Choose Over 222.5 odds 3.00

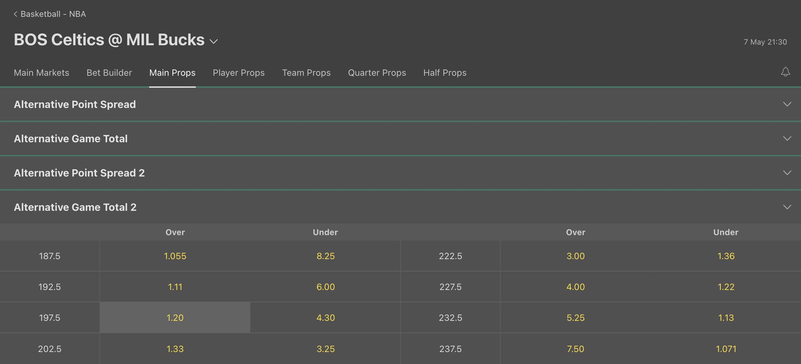575,256
